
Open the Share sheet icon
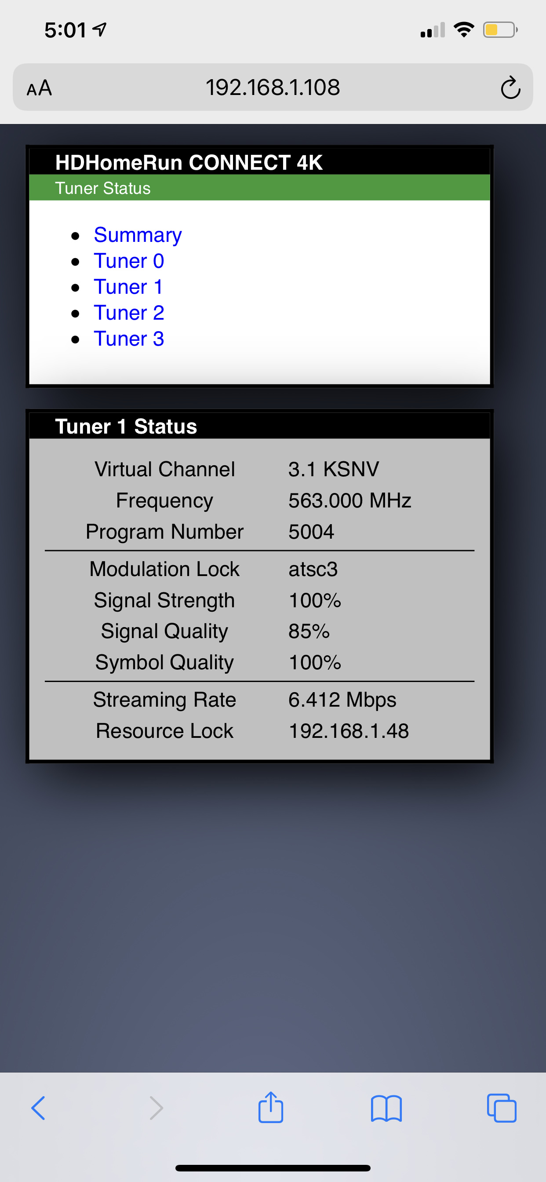click(271, 1107)
